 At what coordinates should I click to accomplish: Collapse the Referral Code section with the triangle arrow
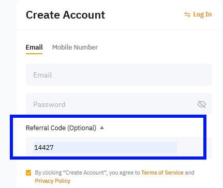[102, 128]
